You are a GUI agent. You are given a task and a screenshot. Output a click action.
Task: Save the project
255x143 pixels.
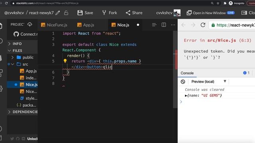(x=85, y=13)
